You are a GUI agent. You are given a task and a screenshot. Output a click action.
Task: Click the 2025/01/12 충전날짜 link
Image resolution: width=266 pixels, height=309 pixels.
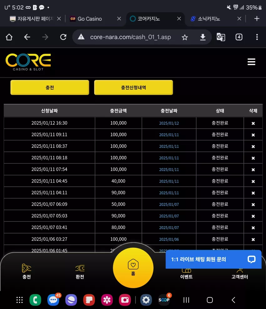169,123
